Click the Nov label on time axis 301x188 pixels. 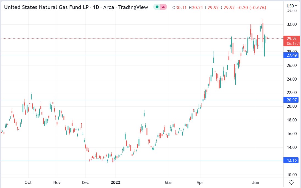57,183
